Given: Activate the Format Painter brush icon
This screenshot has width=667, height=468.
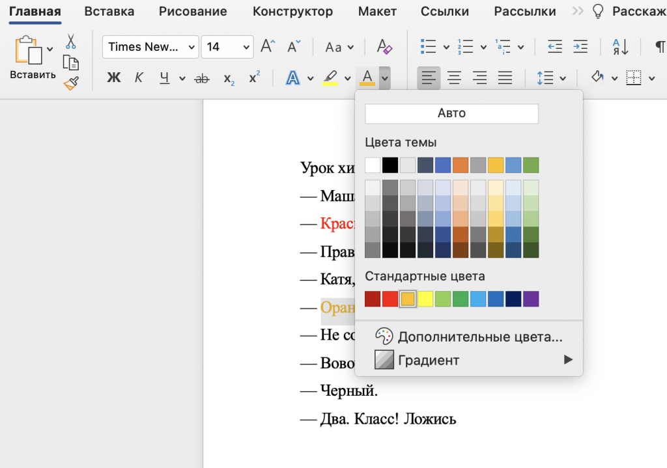Looking at the screenshot, I should (x=71, y=83).
